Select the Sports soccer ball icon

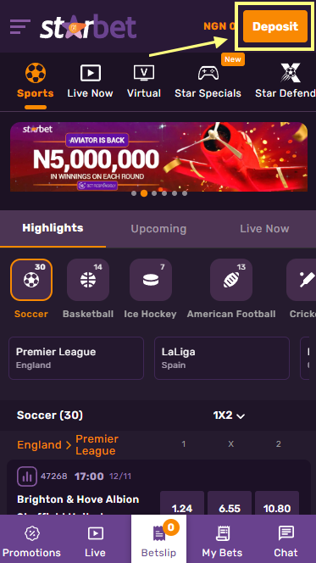[36, 73]
